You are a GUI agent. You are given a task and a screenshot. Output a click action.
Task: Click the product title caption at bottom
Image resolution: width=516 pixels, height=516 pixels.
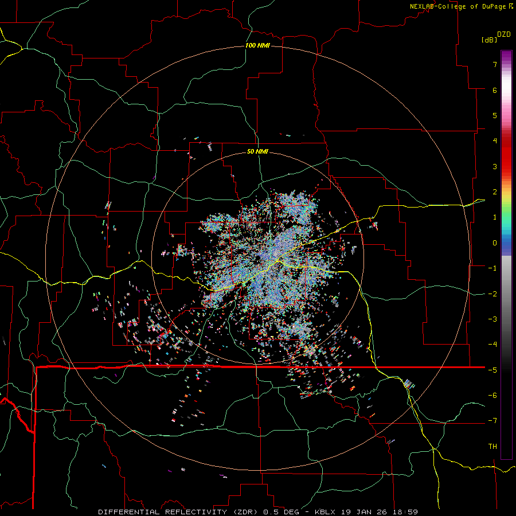point(258,512)
